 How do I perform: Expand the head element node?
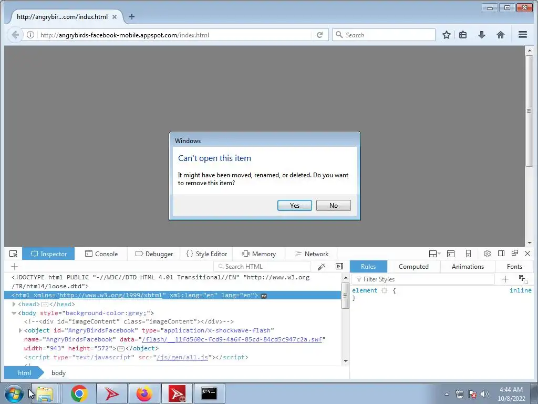click(14, 305)
